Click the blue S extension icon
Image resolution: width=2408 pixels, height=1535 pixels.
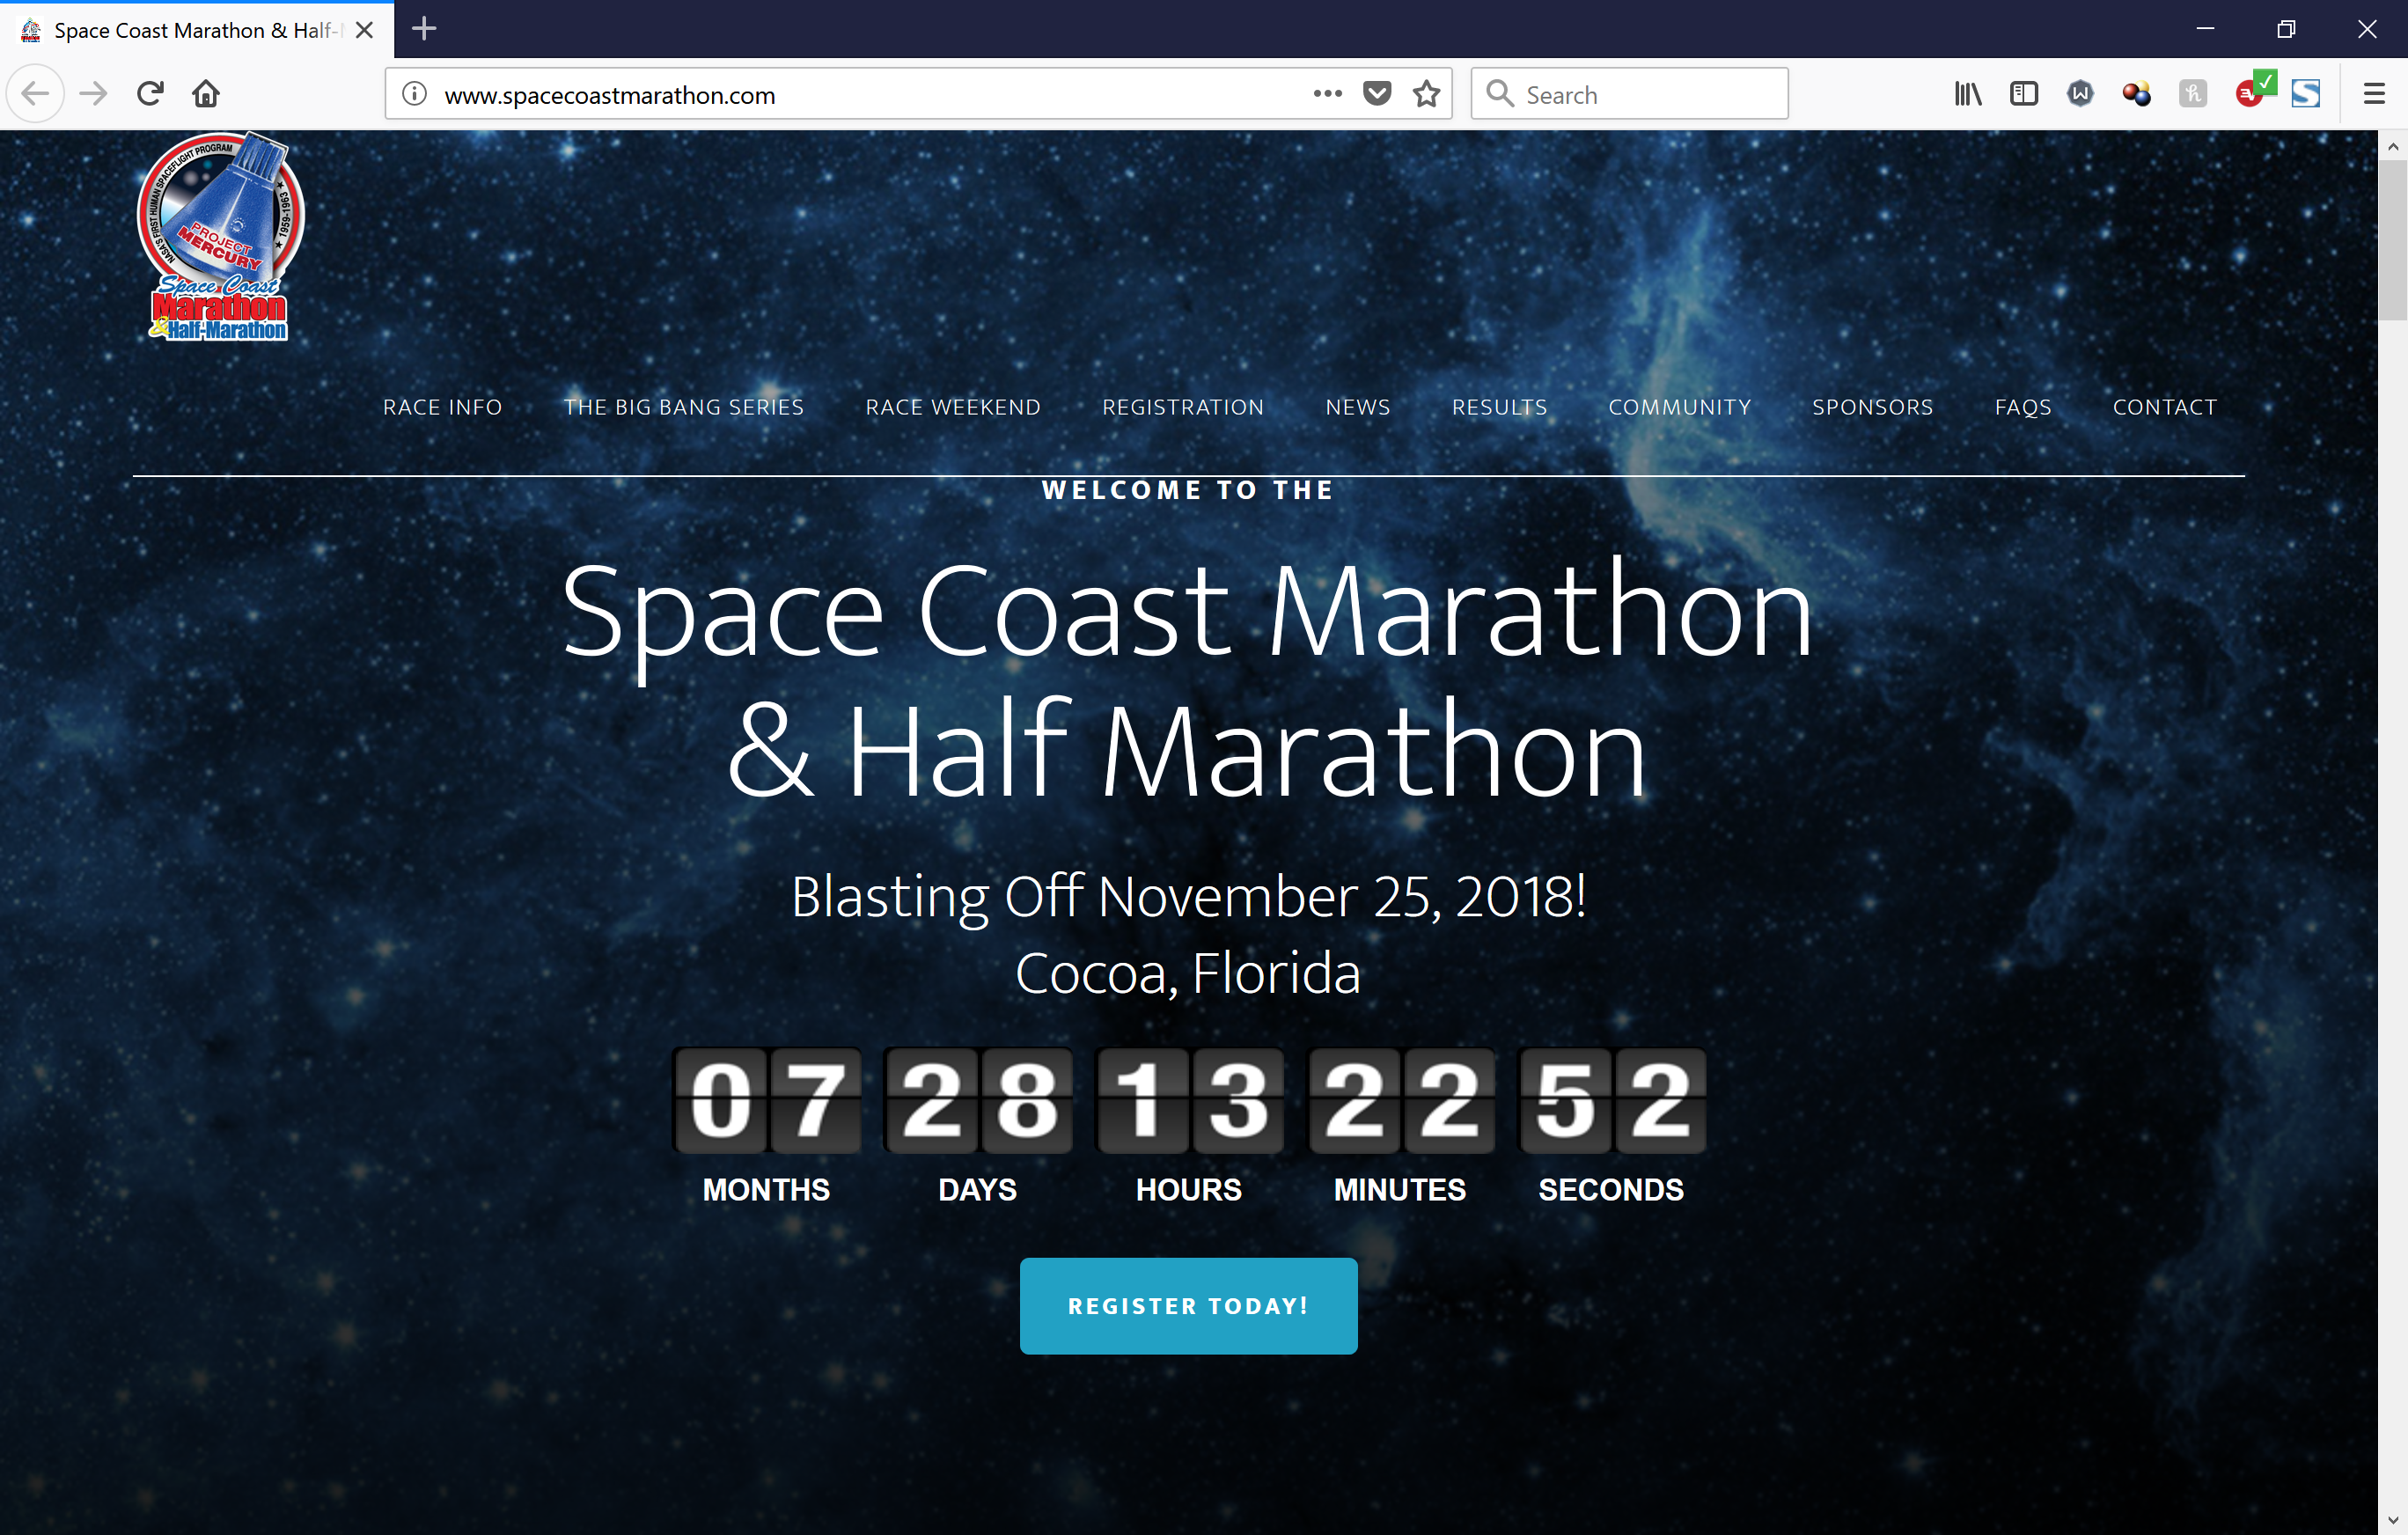(2306, 94)
